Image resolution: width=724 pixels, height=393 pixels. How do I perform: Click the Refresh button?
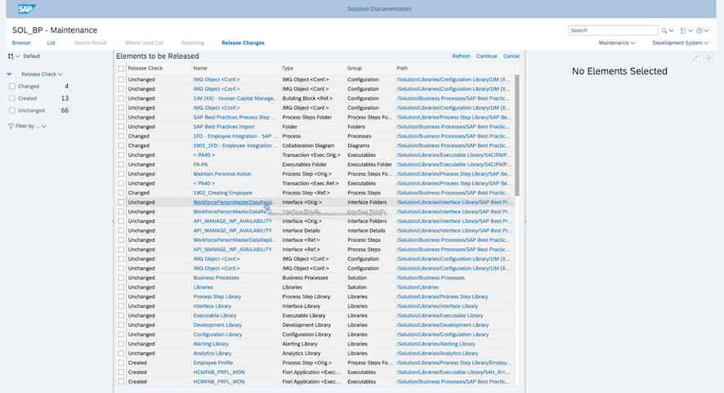(461, 56)
